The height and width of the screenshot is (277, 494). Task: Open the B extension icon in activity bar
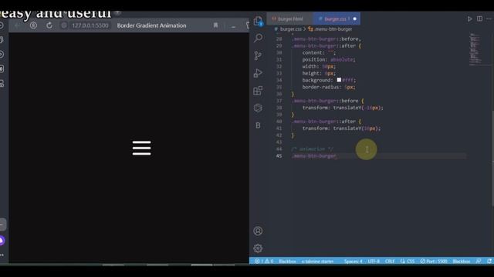tap(258, 125)
